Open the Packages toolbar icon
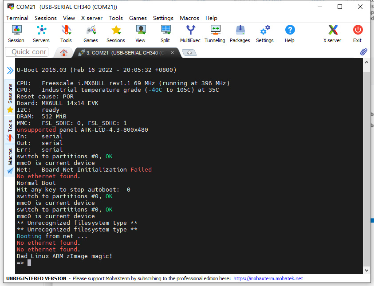The height and width of the screenshot is (286, 374). 240,34
